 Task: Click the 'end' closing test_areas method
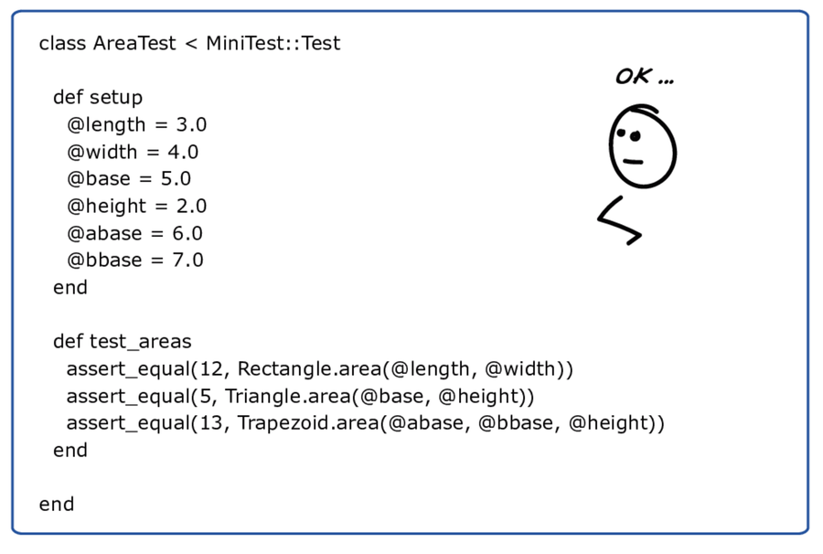click(69, 450)
